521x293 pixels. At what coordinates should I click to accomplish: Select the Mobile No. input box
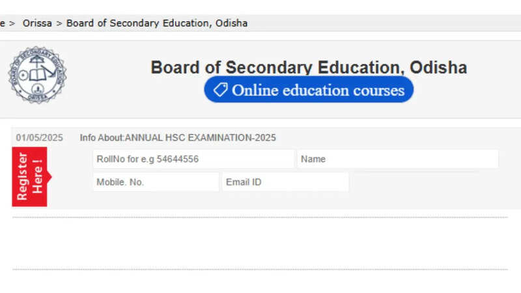pyautogui.click(x=156, y=182)
